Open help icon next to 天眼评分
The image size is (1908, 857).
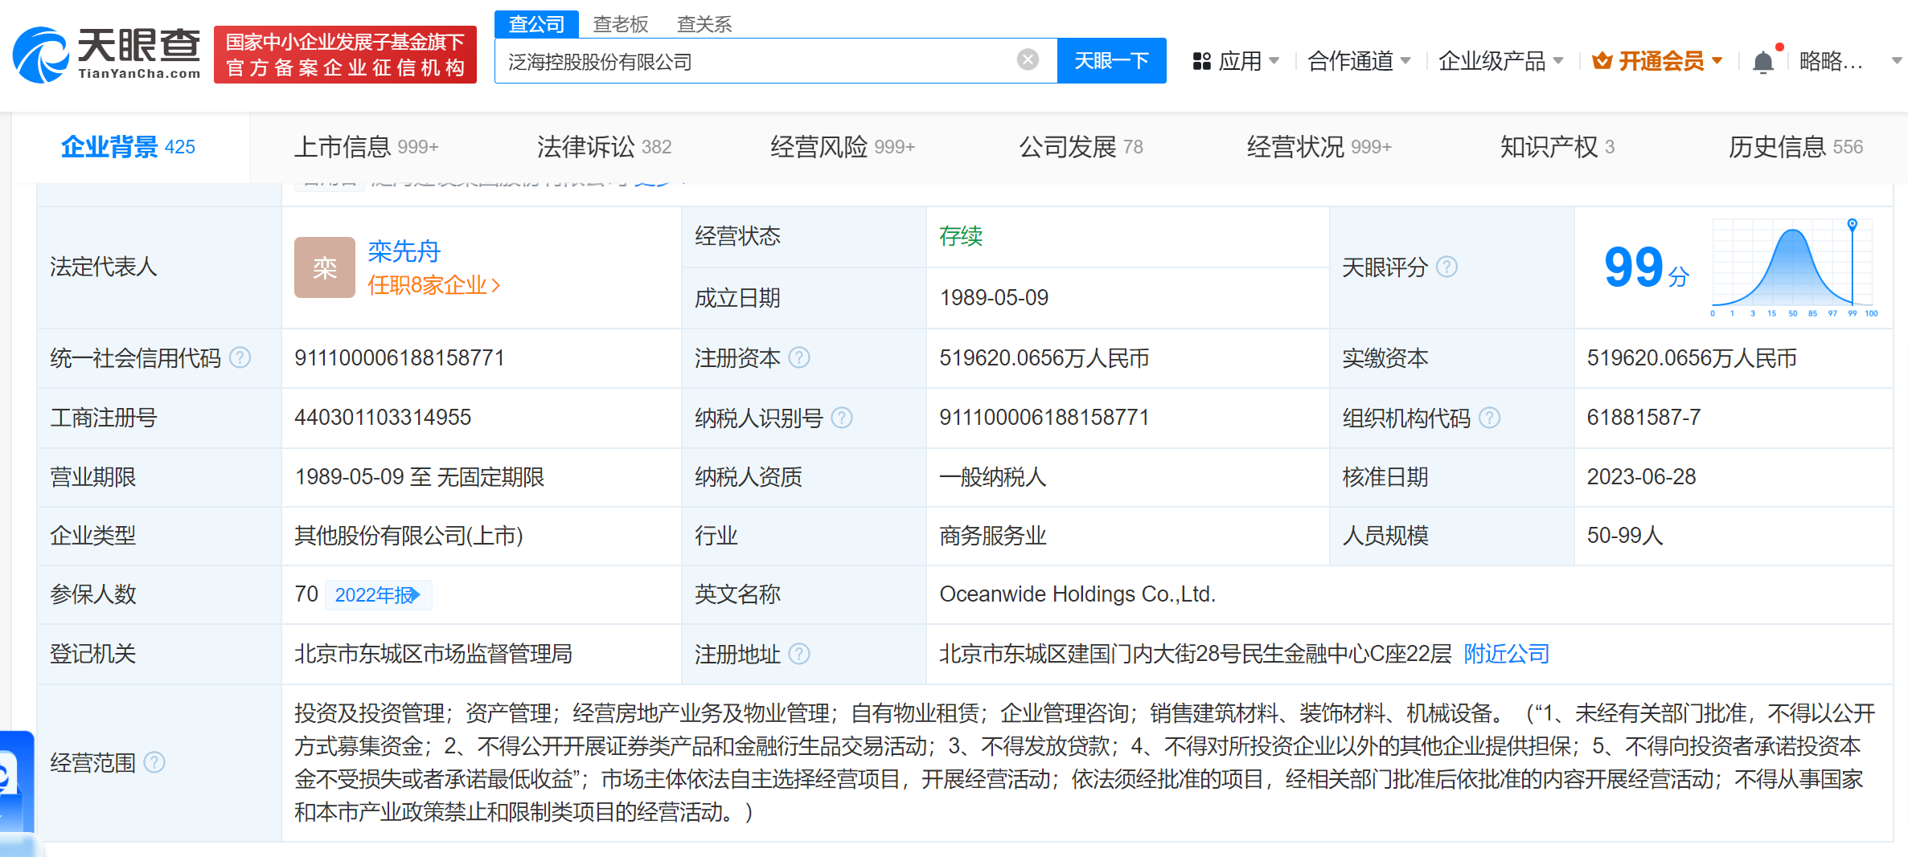coord(1446,267)
